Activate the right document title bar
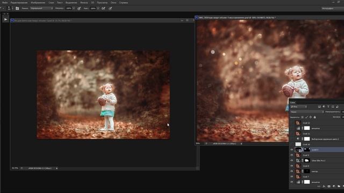344x193 pixels. coord(269,18)
